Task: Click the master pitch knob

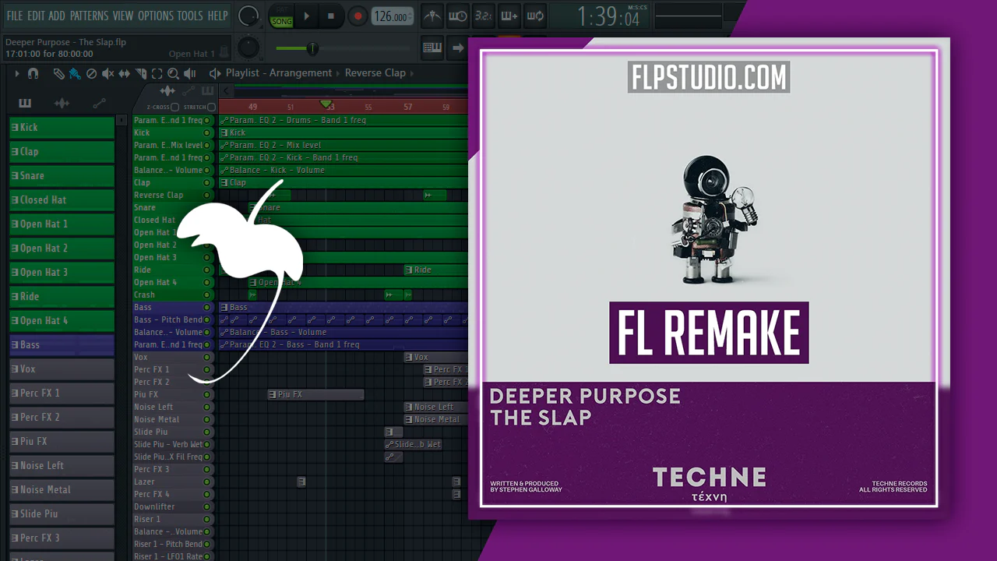Action: (248, 47)
